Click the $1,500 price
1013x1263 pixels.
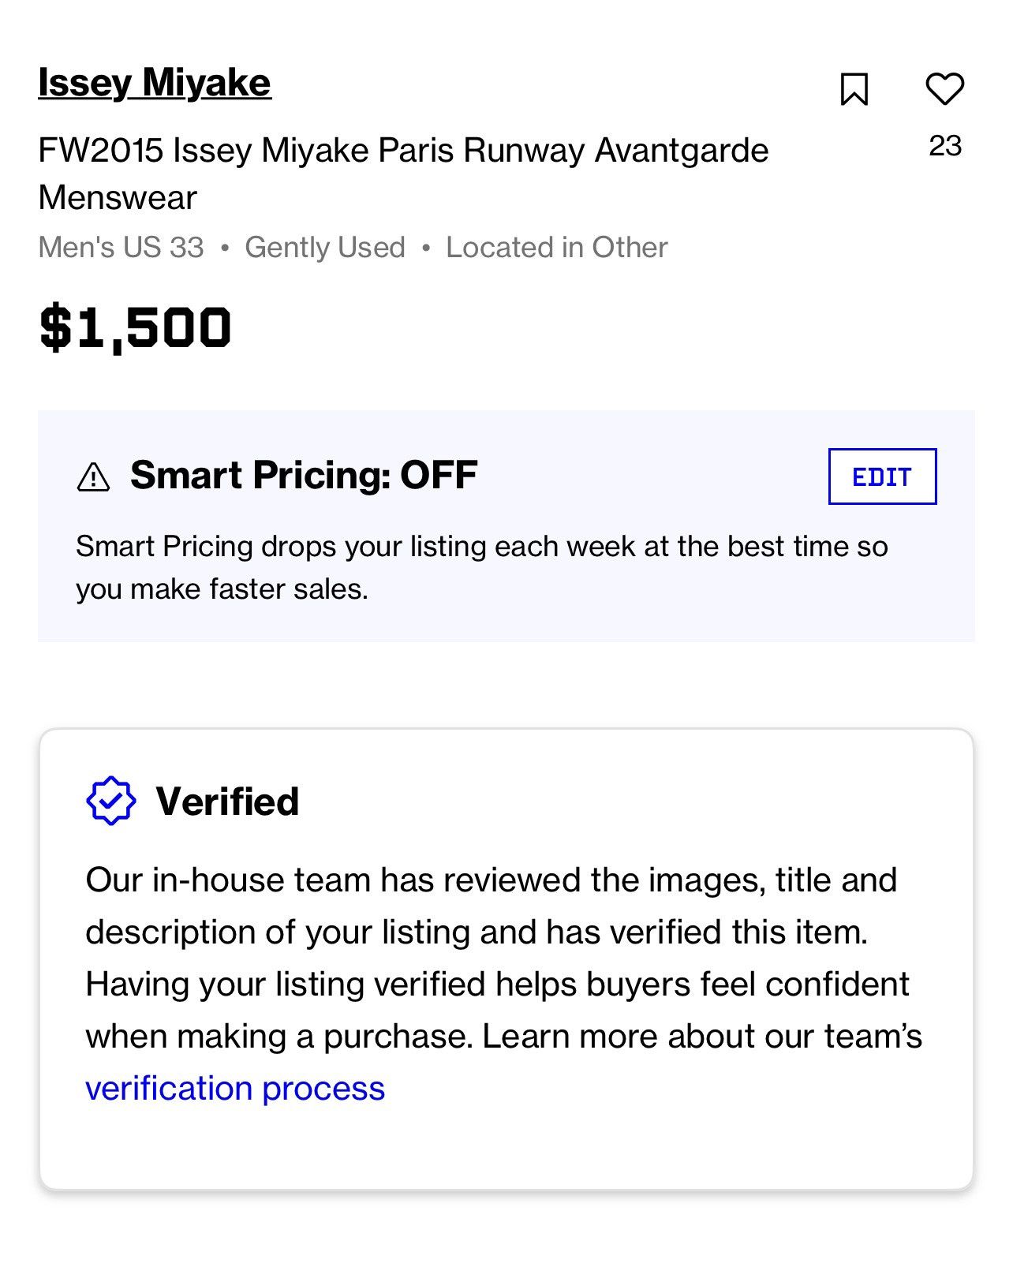(135, 328)
